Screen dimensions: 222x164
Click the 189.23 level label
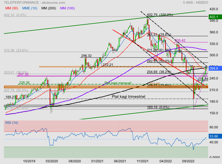11,97
